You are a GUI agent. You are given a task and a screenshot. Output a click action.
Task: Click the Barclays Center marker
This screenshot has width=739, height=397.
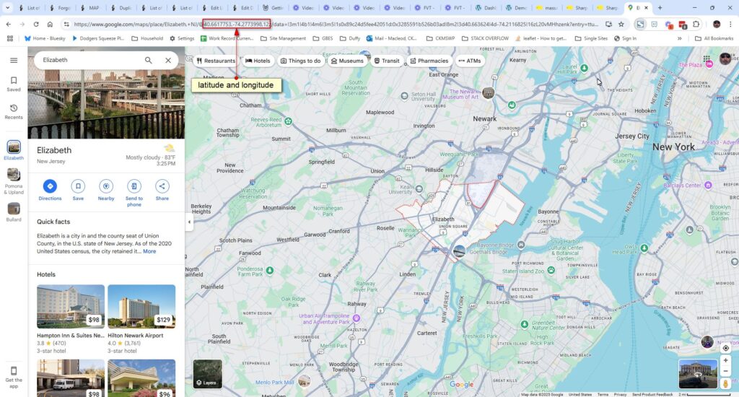tap(708, 186)
